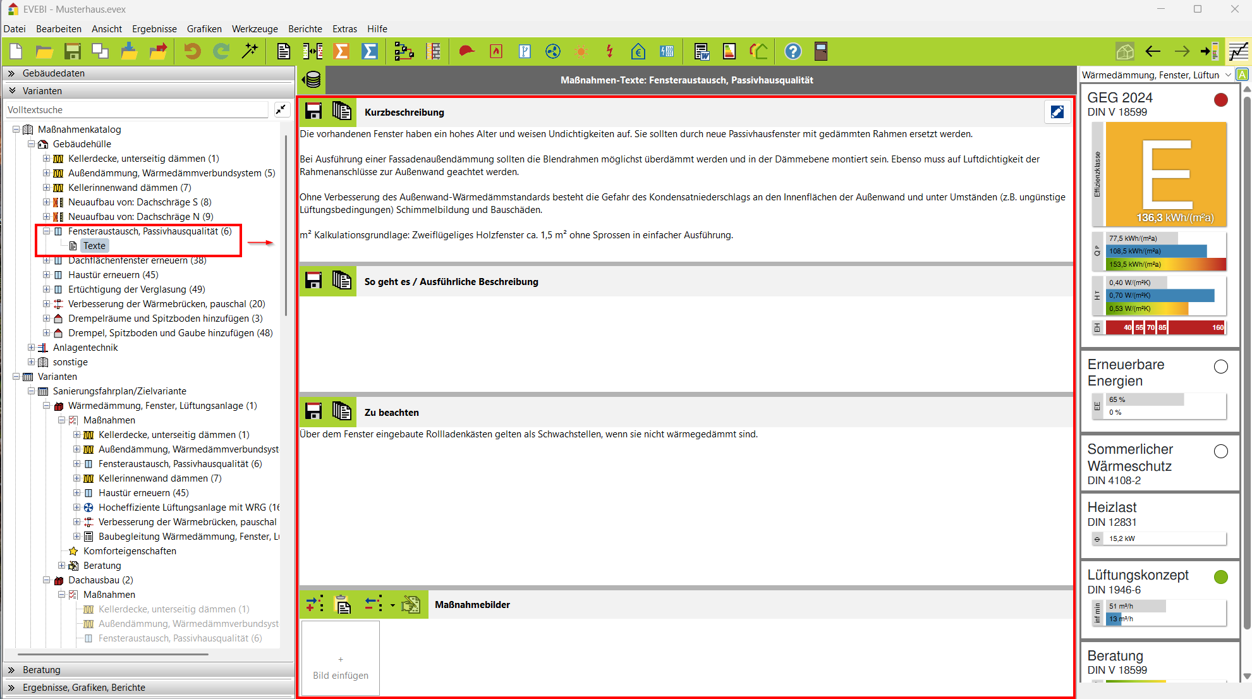
Task: Open the Werkzeuge menu
Action: pyautogui.click(x=254, y=29)
